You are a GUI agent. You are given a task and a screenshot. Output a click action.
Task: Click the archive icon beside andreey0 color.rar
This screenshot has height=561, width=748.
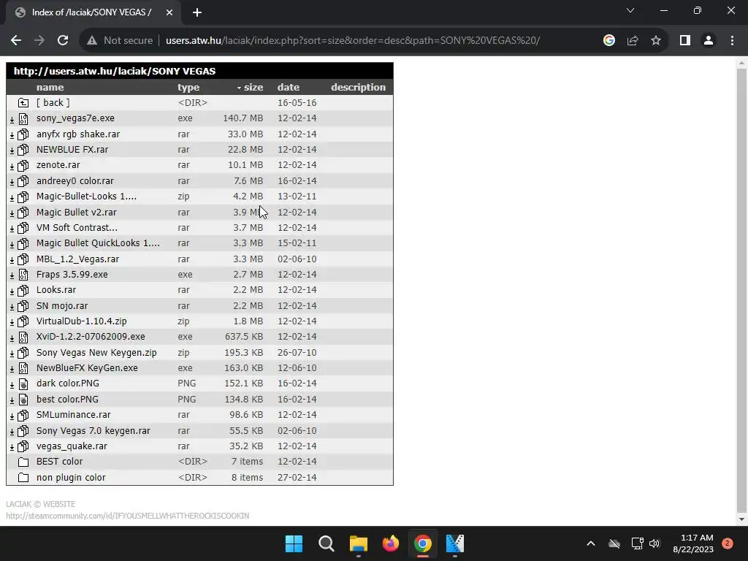[23, 181]
